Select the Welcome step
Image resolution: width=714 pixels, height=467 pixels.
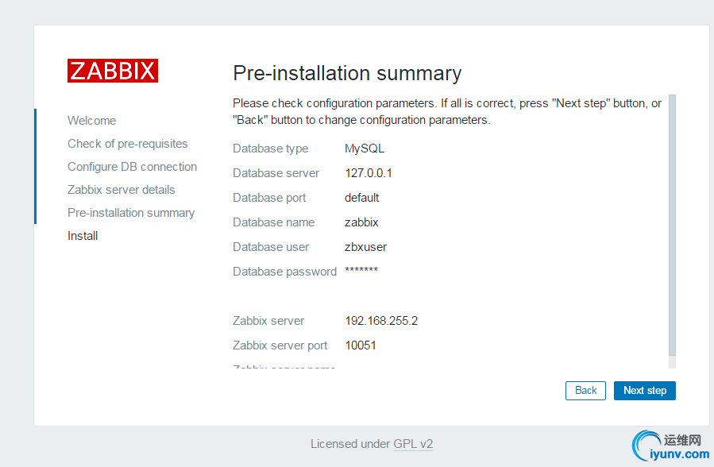(92, 121)
